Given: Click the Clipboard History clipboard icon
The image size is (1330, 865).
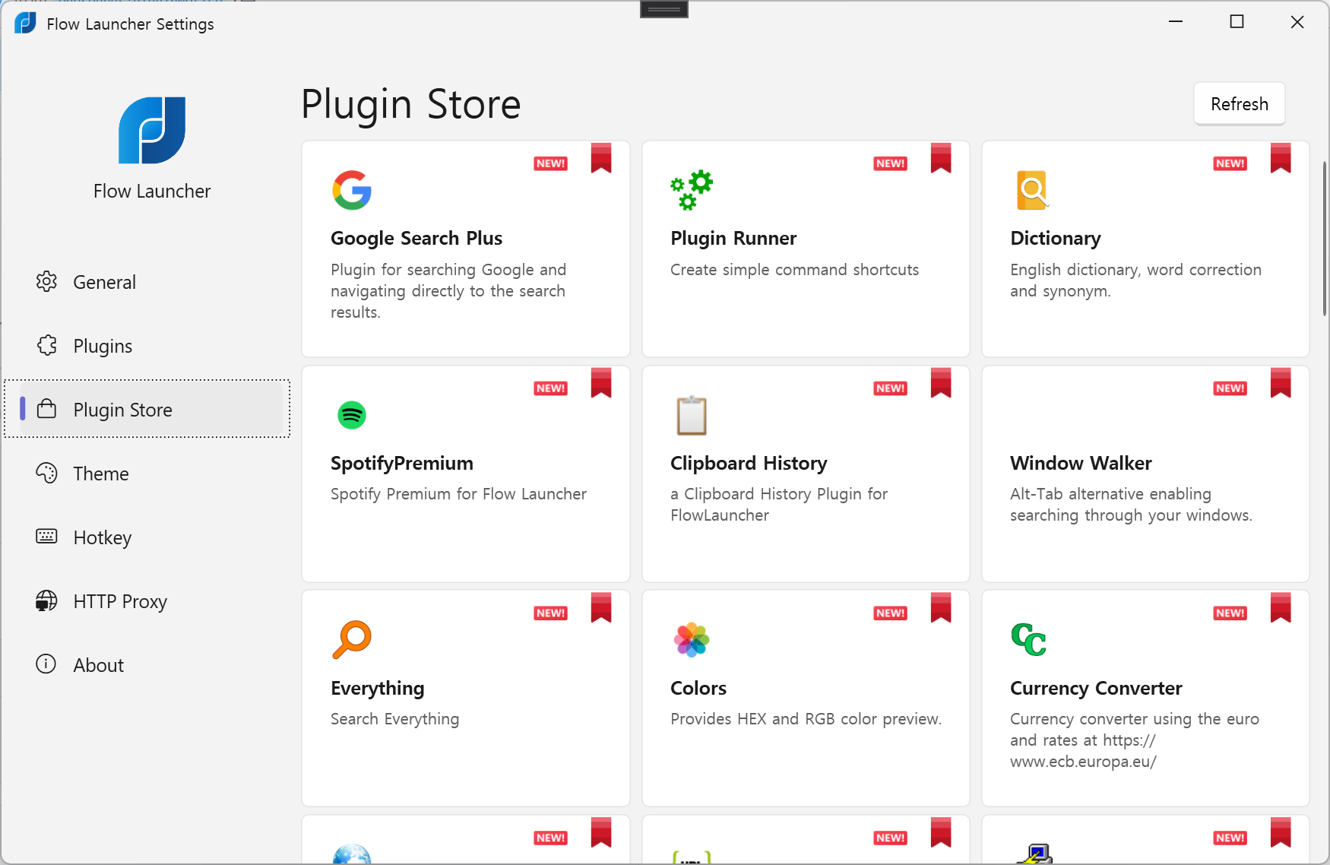Looking at the screenshot, I should click(692, 415).
